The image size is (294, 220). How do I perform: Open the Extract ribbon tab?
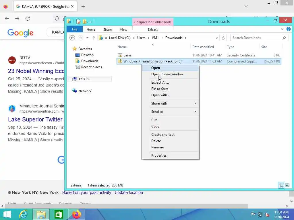click(x=153, y=30)
